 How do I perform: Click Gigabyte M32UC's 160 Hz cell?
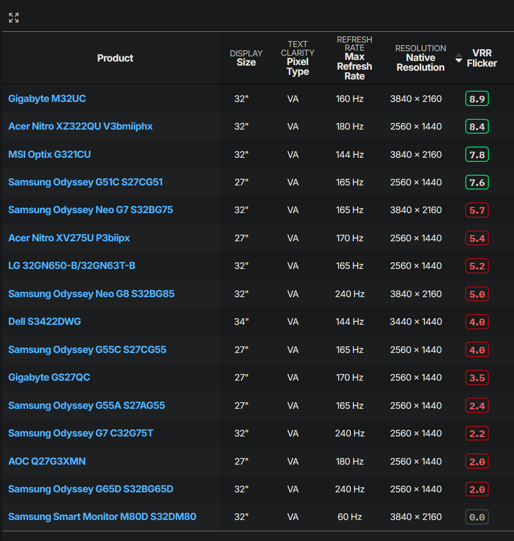(x=349, y=99)
